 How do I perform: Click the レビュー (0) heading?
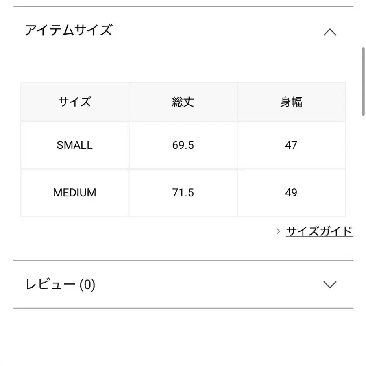[x=60, y=285]
